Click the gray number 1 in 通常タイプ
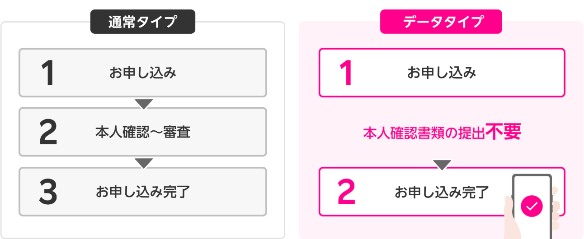 point(47,73)
